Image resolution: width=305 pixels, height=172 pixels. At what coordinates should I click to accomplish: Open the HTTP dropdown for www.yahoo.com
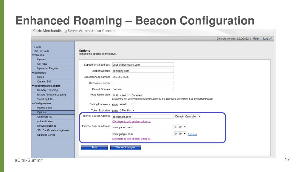180,127
